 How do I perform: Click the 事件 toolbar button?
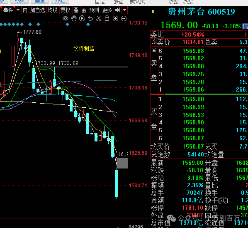coord(8,10)
